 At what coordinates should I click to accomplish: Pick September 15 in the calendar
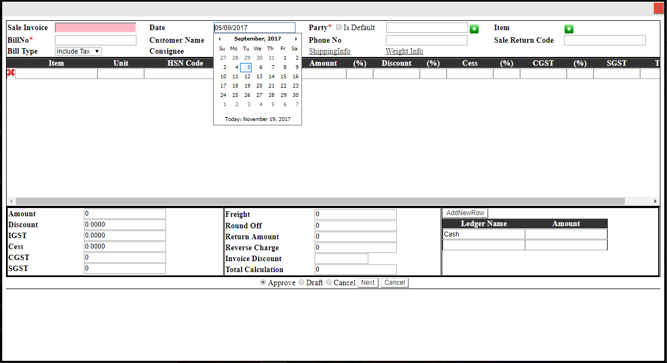click(283, 77)
